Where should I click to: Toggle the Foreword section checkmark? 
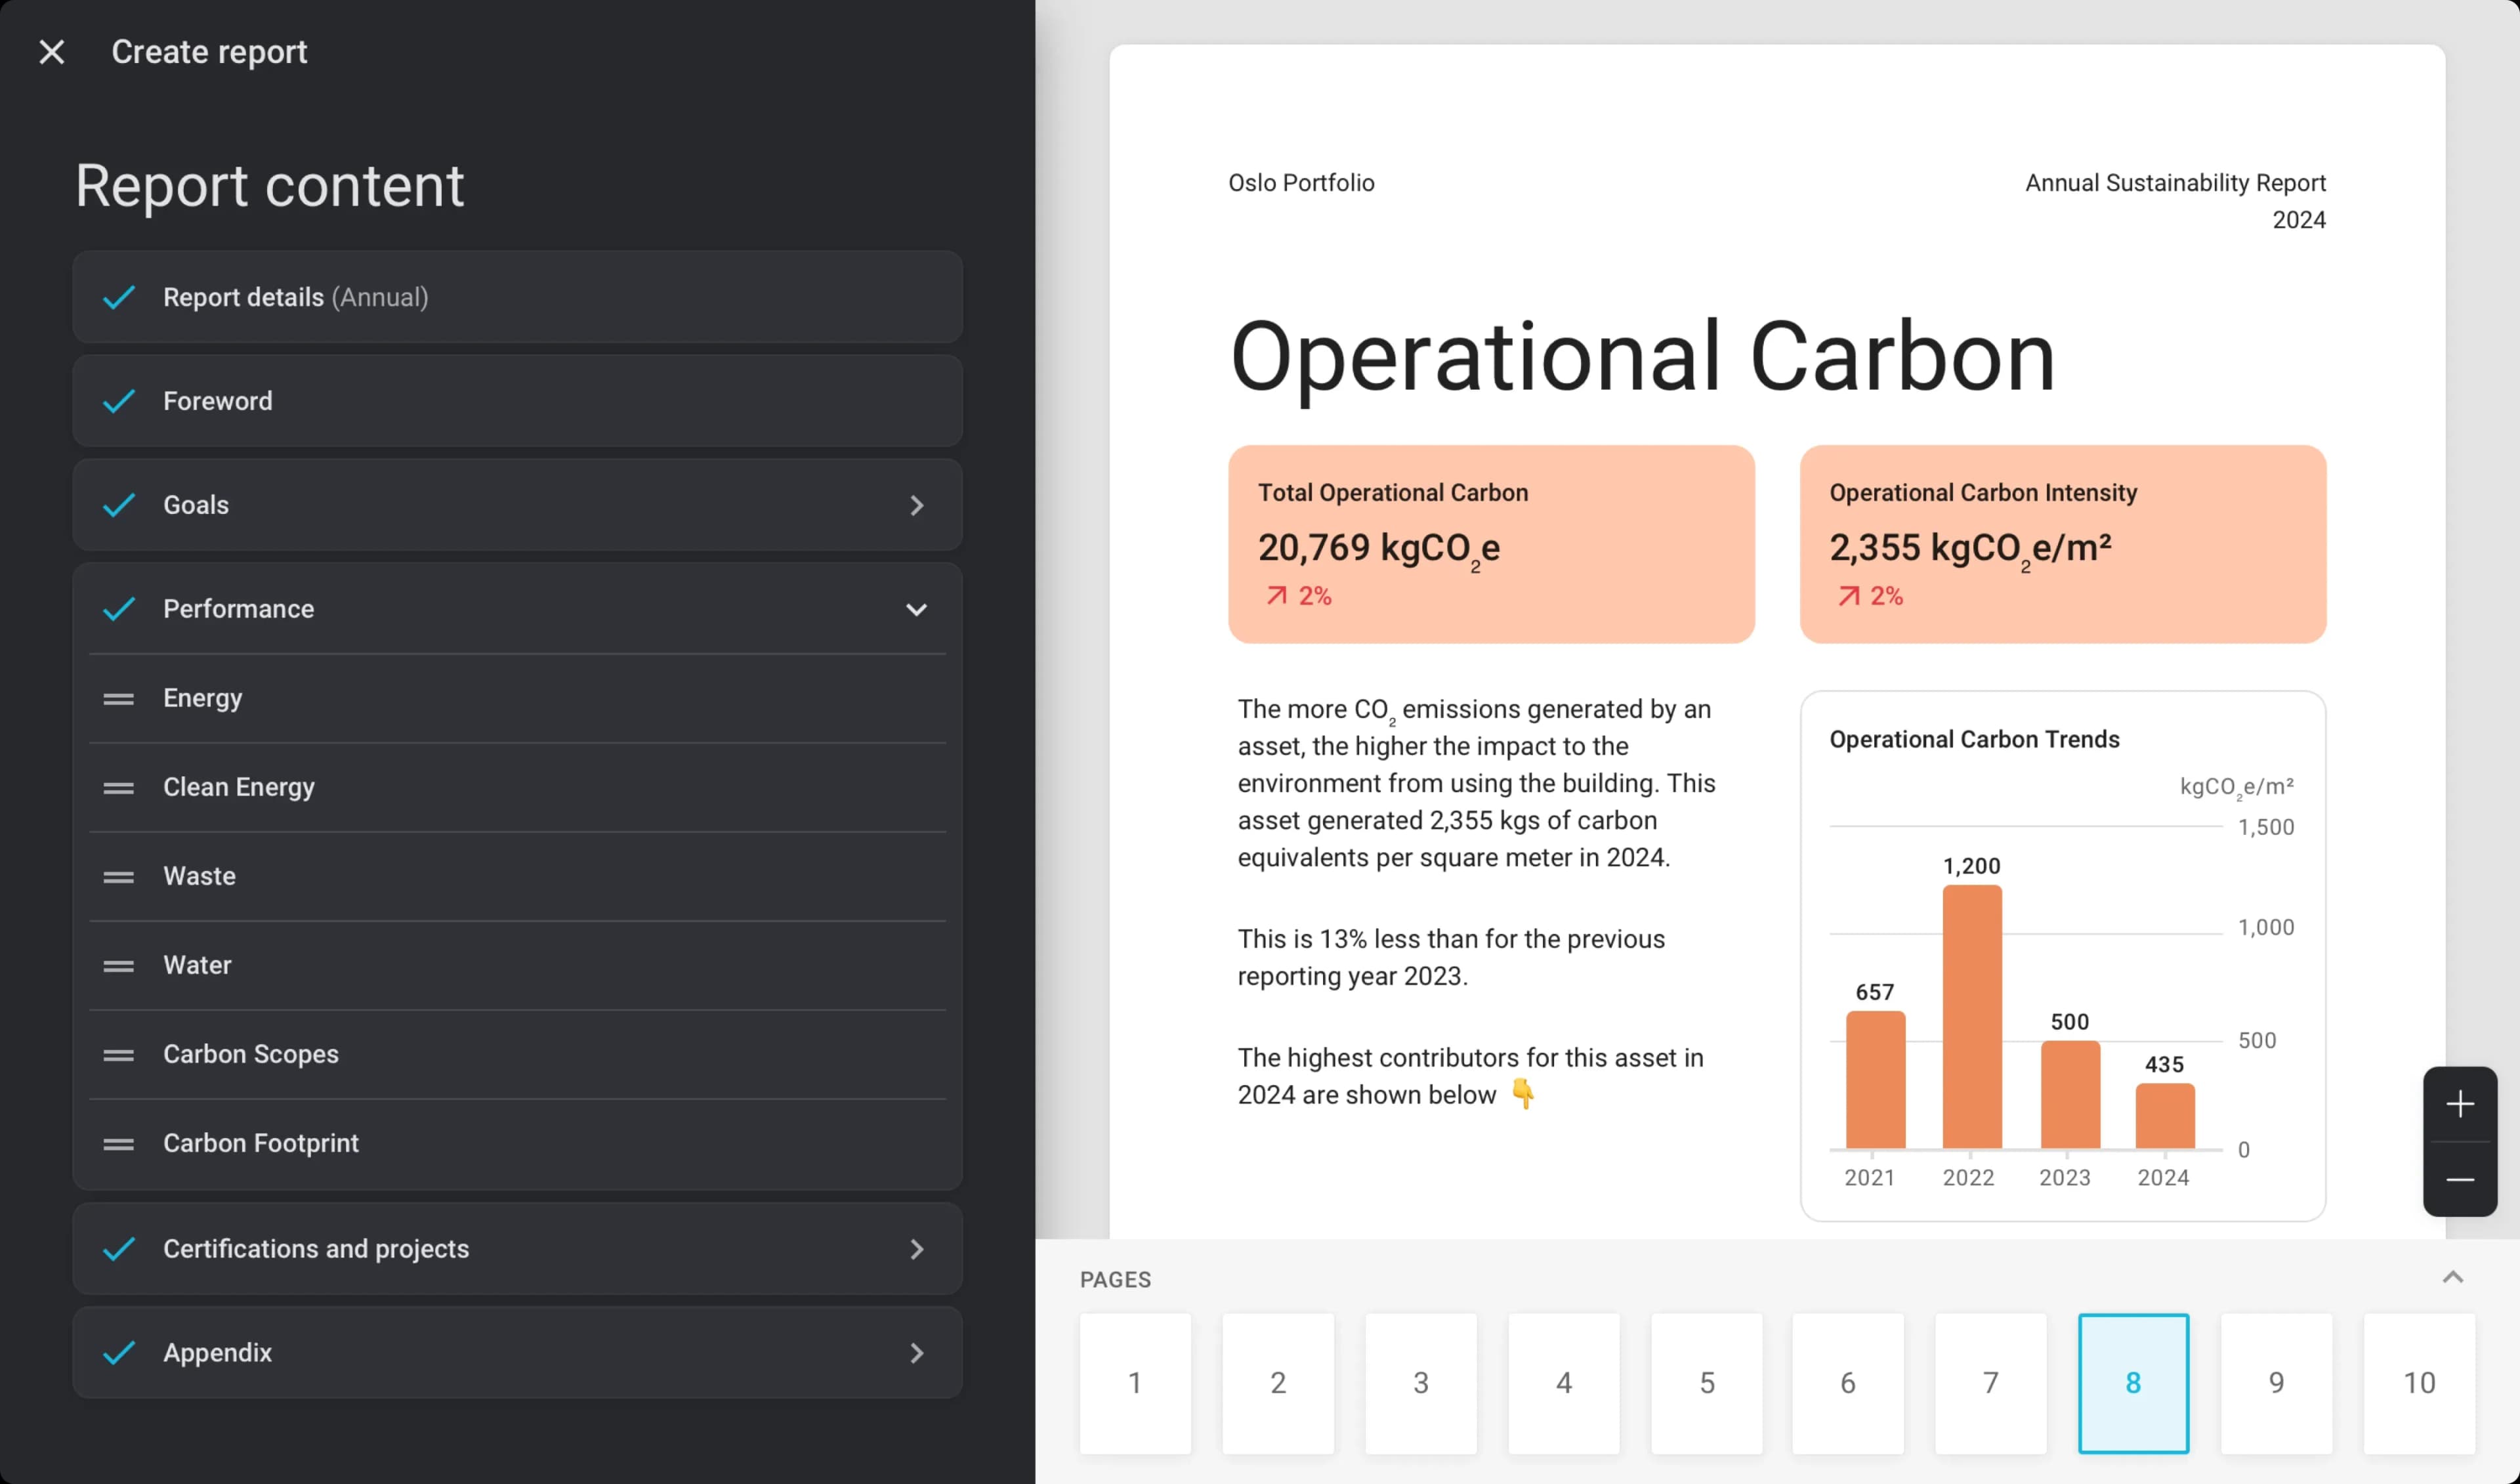(x=119, y=402)
